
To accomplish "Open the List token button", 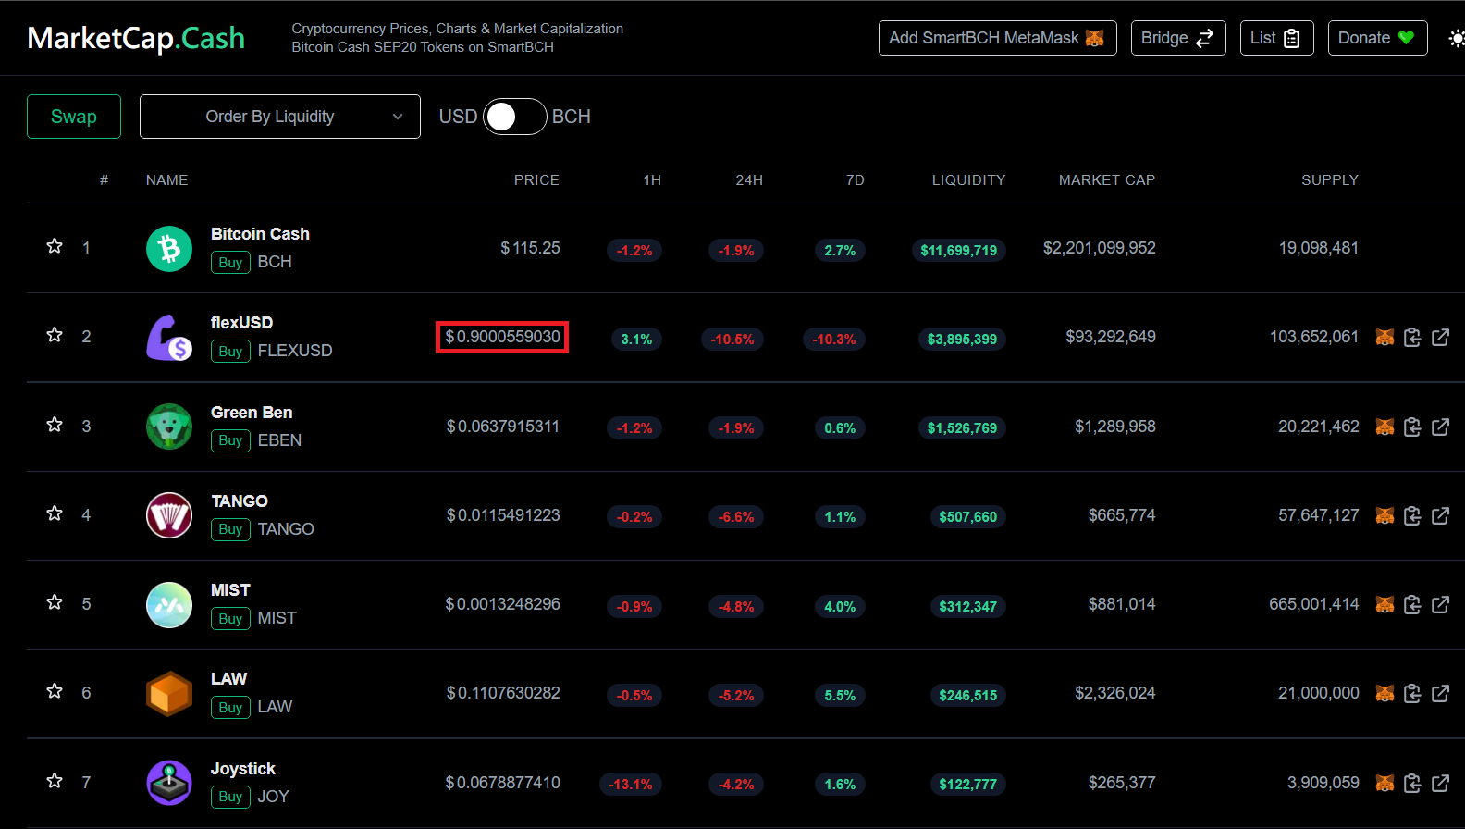I will (x=1277, y=38).
